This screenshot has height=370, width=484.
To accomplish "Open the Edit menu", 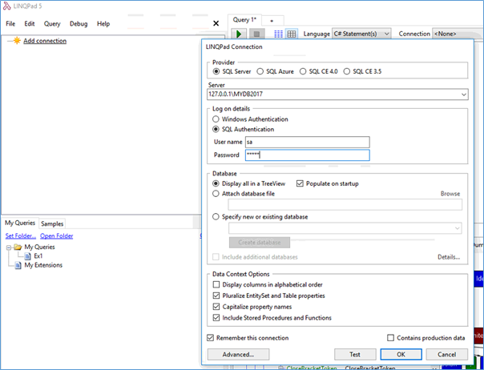I will tap(30, 24).
